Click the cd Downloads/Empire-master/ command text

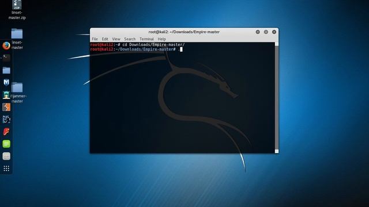point(153,45)
